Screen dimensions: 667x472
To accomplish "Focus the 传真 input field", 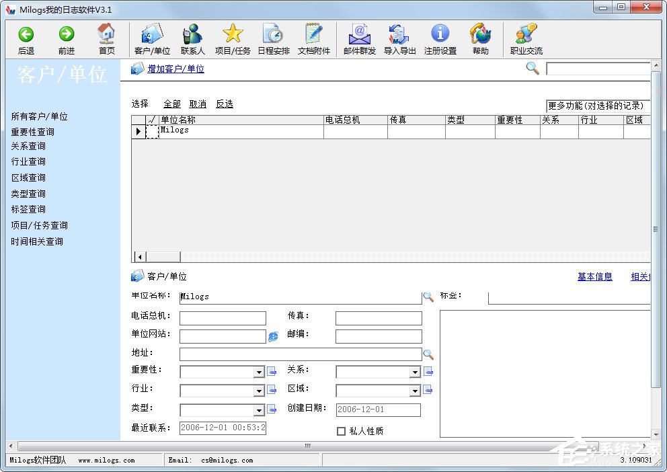I will click(379, 318).
